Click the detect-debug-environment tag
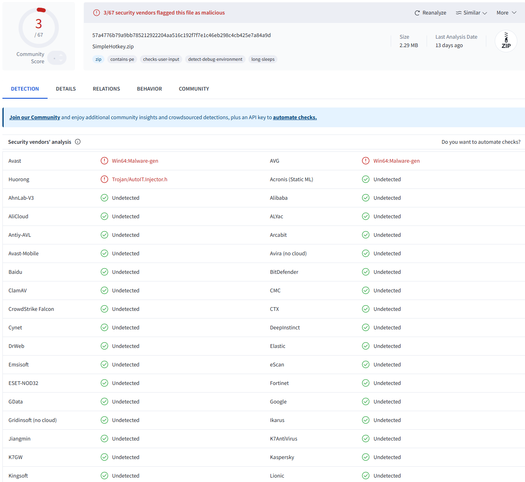The height and width of the screenshot is (482, 525). (x=215, y=59)
